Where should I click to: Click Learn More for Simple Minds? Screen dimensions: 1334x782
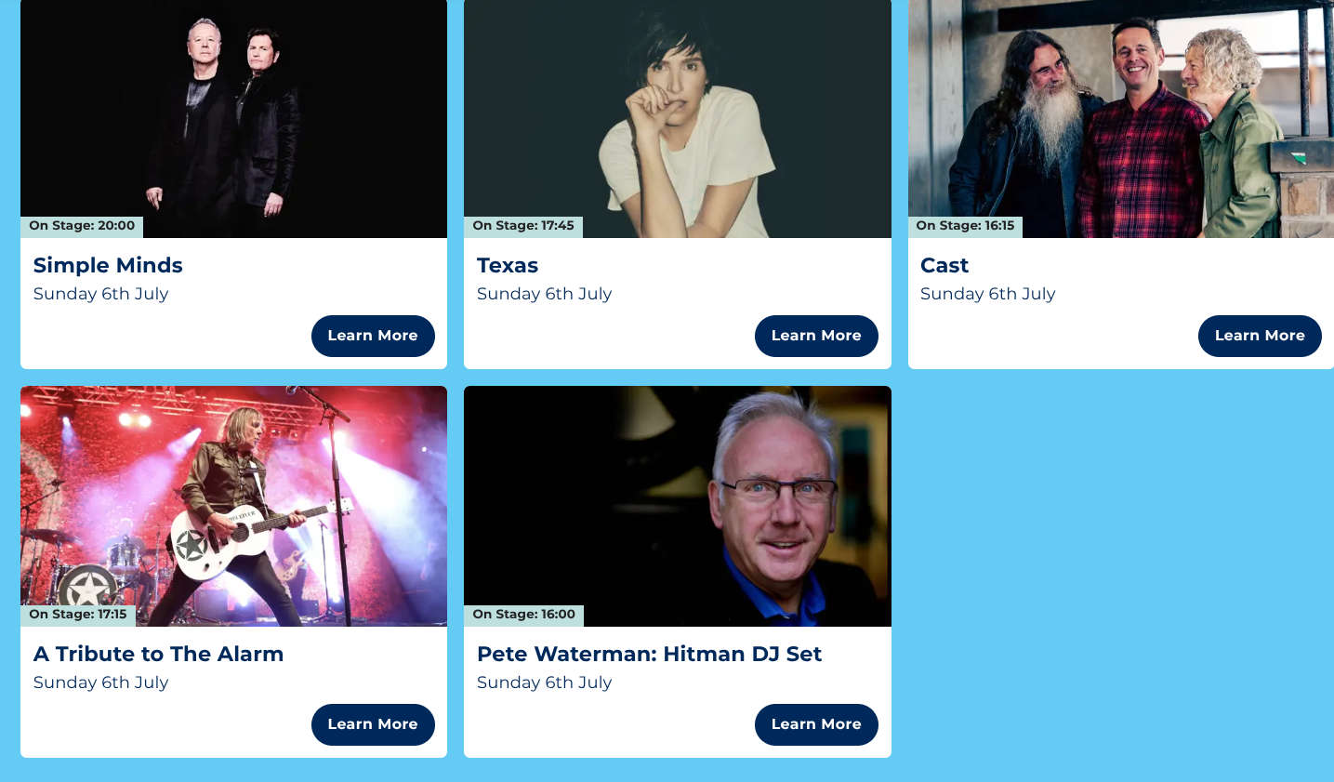[373, 336]
